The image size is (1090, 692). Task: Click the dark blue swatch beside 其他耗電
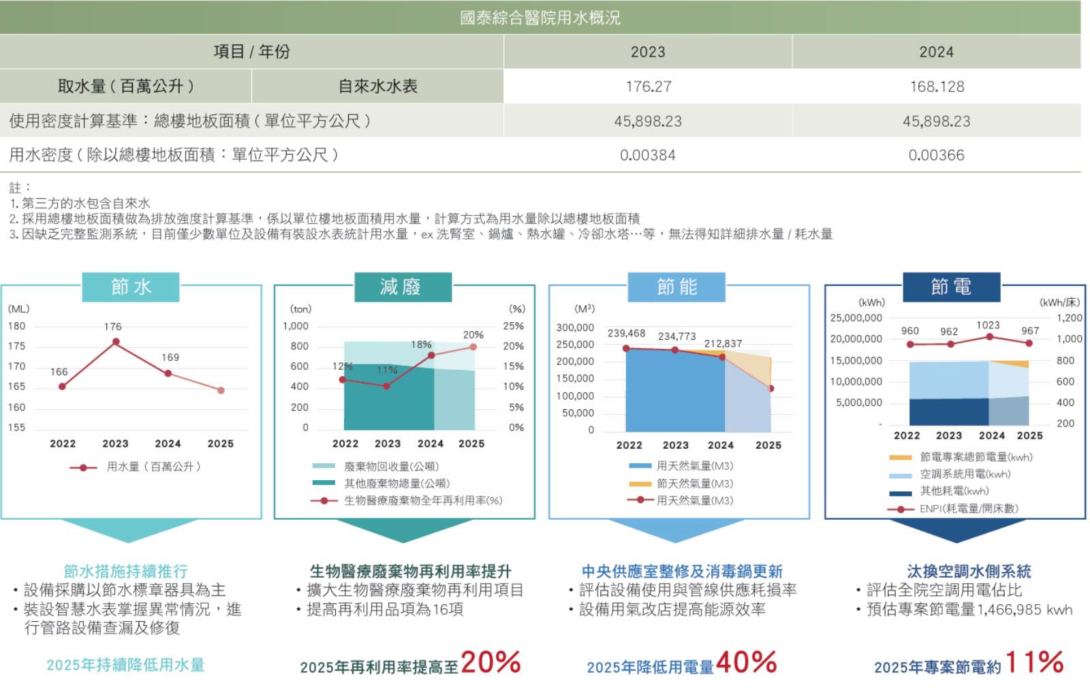901,493
